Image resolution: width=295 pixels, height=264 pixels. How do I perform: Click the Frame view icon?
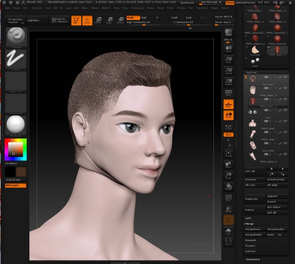tap(228, 154)
